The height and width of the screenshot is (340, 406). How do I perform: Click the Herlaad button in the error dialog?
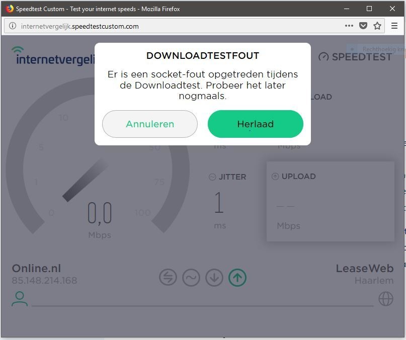[x=255, y=124]
